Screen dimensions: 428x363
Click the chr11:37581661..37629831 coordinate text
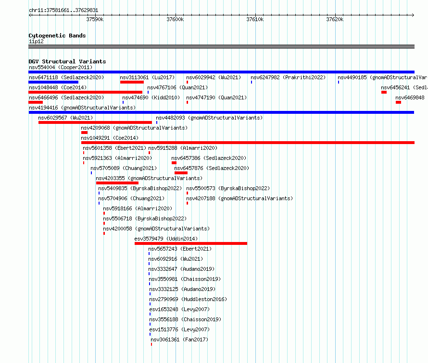tap(63, 11)
